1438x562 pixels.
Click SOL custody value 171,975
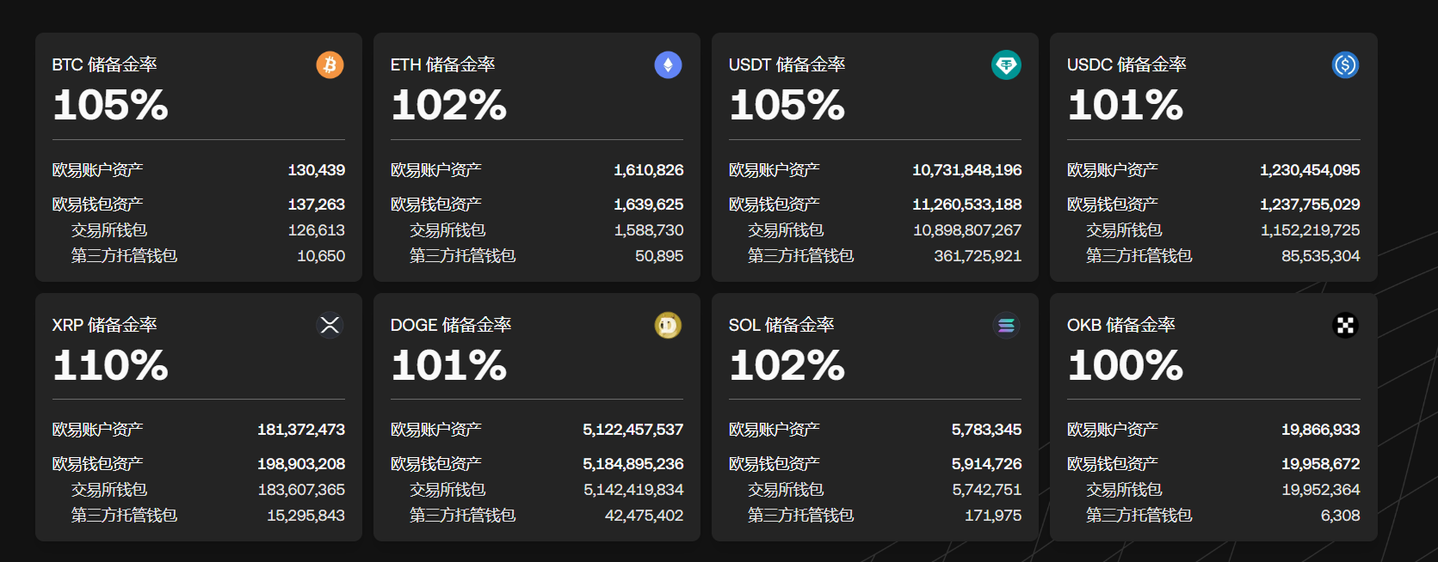[x=993, y=516]
